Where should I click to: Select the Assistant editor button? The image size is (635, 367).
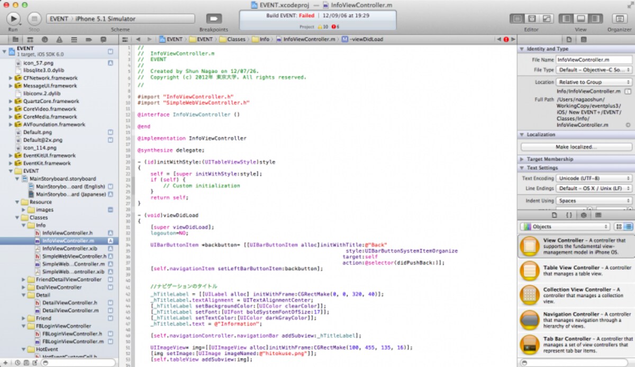531,18
